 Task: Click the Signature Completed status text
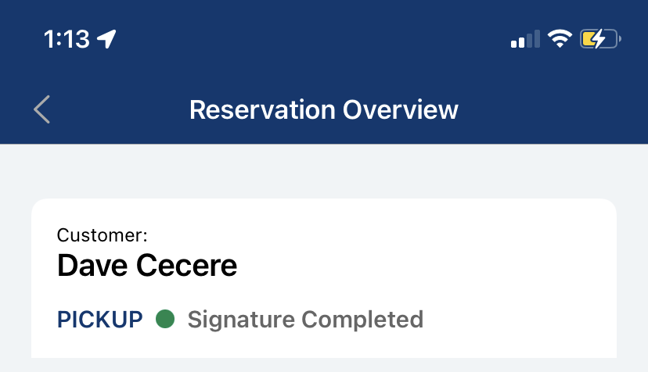[x=305, y=319]
